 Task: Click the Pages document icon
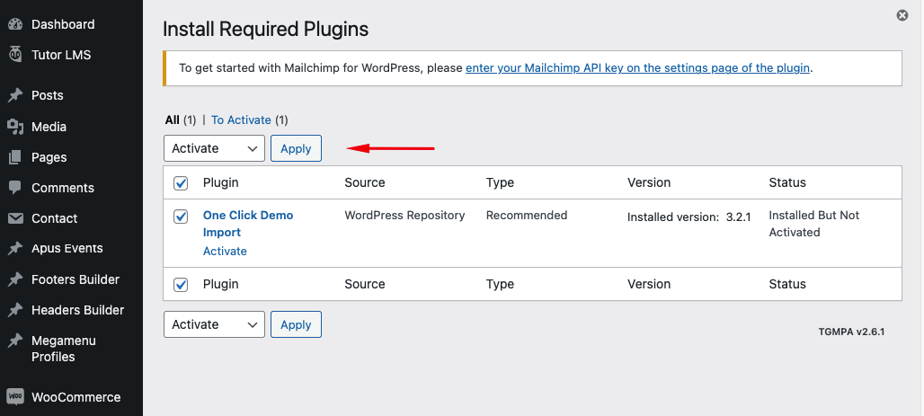pyautogui.click(x=15, y=157)
